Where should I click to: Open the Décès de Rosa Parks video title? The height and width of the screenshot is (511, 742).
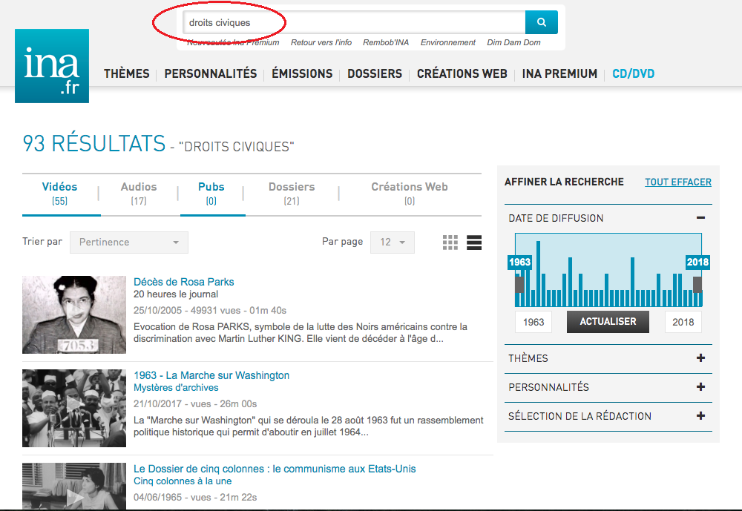click(x=183, y=282)
